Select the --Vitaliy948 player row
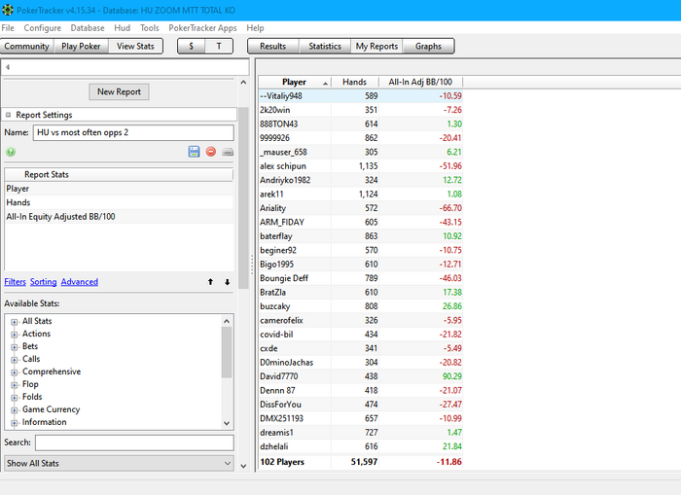This screenshot has width=681, height=495. pyautogui.click(x=361, y=96)
